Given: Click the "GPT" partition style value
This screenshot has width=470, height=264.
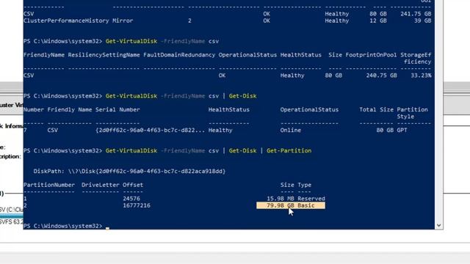Looking at the screenshot, I should point(402,131).
